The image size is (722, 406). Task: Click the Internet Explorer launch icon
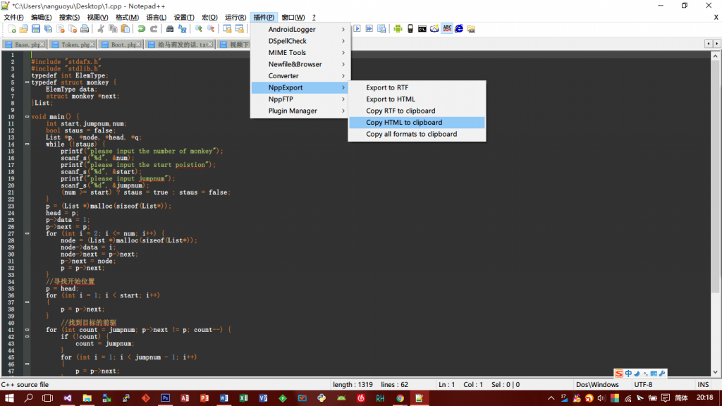[459, 29]
